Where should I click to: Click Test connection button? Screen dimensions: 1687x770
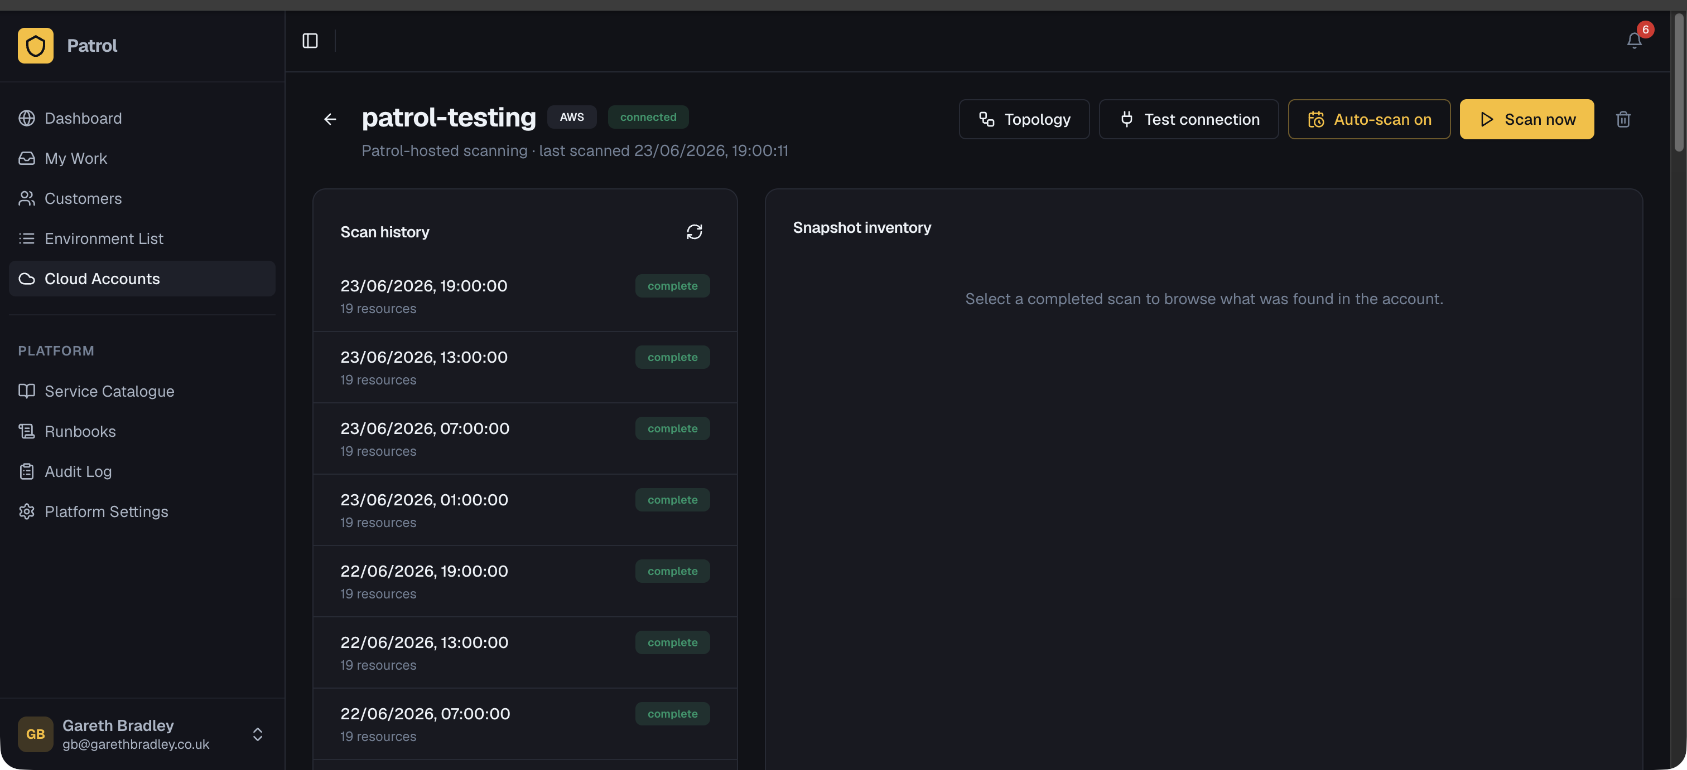1189,119
